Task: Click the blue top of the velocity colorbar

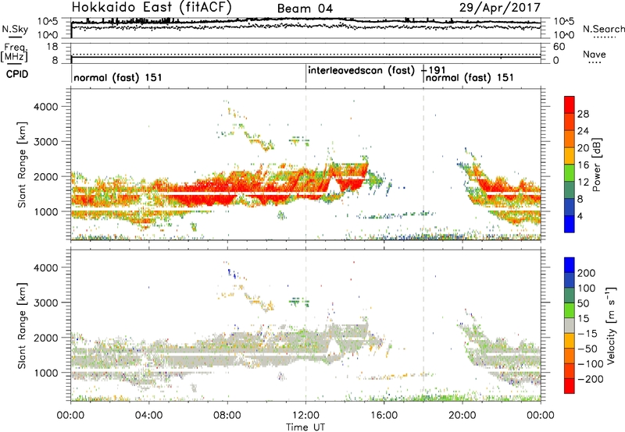Action: (x=570, y=265)
